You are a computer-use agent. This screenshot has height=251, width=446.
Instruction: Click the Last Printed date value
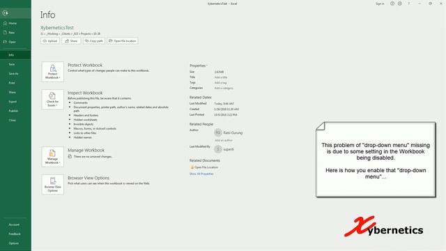(x=226, y=114)
